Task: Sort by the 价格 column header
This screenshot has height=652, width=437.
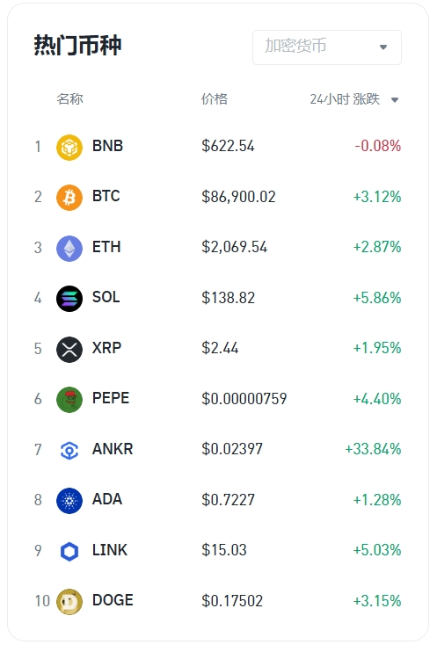Action: point(215,99)
